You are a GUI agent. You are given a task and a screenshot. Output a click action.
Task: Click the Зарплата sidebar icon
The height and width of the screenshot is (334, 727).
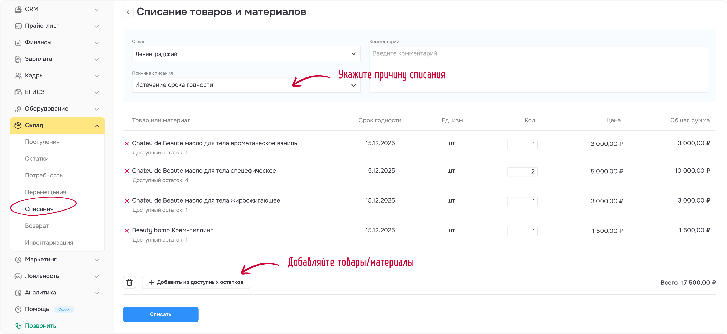coord(18,59)
